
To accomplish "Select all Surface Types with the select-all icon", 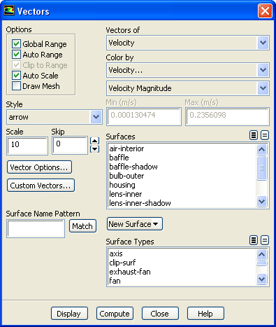I will (254, 240).
